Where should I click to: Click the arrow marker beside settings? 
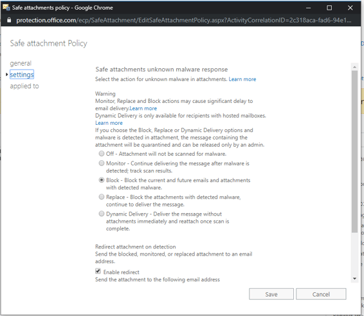6,75
